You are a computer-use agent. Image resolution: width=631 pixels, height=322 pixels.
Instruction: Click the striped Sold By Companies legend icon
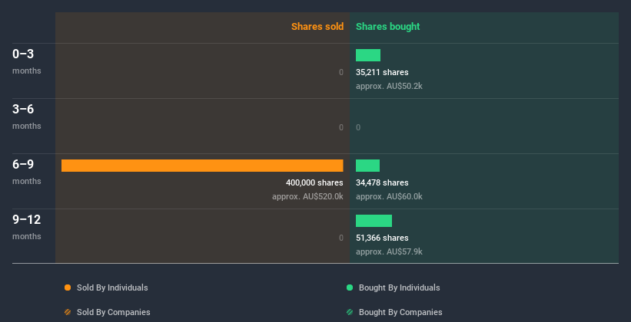[x=68, y=312]
